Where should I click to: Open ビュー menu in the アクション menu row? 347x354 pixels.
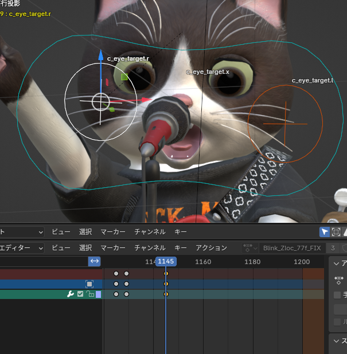(x=61, y=248)
